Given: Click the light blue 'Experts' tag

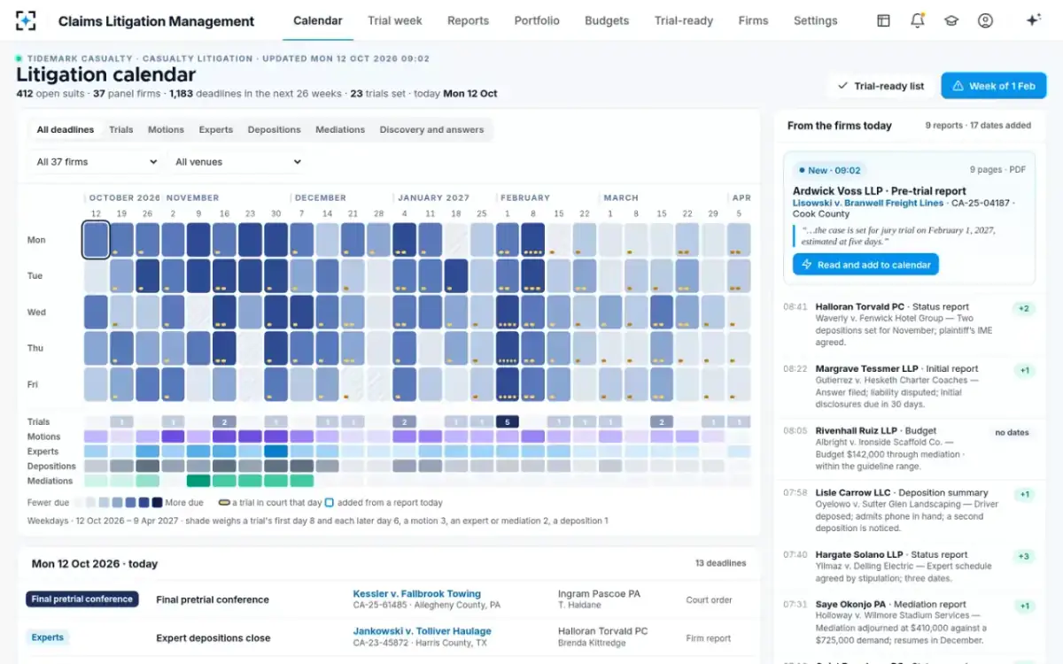Looking at the screenshot, I should pos(48,637).
